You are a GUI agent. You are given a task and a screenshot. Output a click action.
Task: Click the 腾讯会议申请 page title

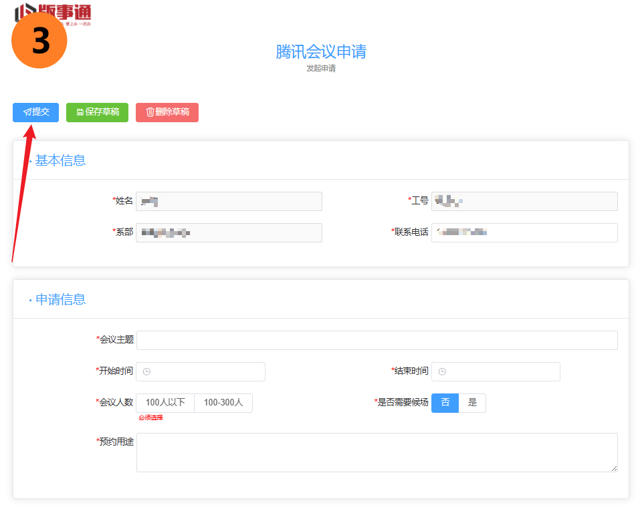click(x=321, y=52)
